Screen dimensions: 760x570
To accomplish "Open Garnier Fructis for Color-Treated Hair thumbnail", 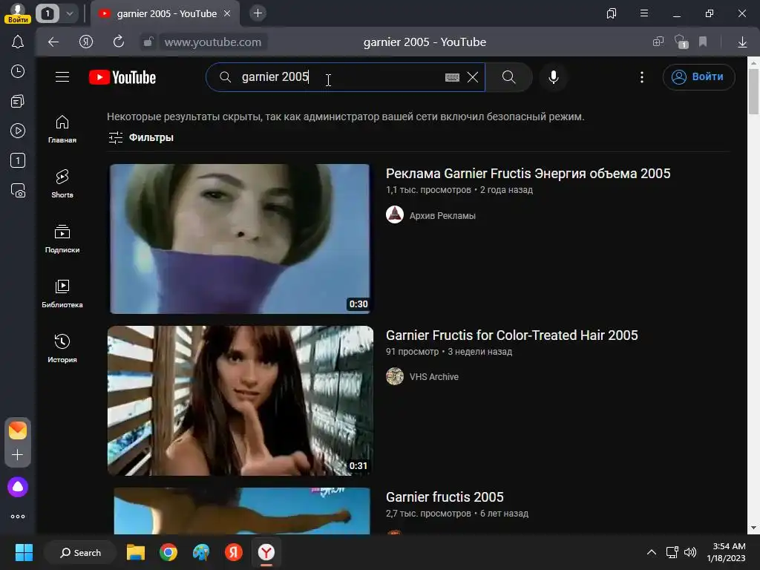I will point(240,400).
